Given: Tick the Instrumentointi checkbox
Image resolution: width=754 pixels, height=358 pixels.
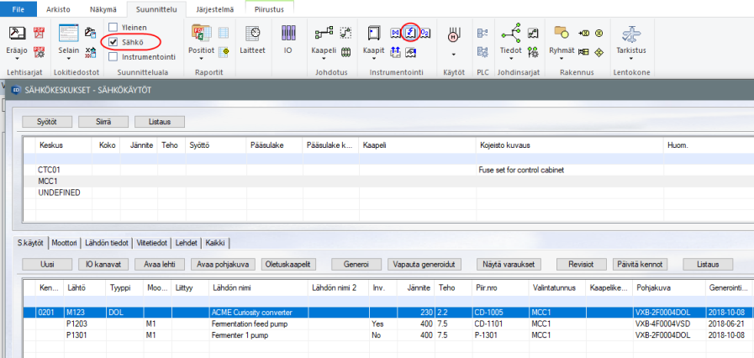Looking at the screenshot, I should [113, 56].
